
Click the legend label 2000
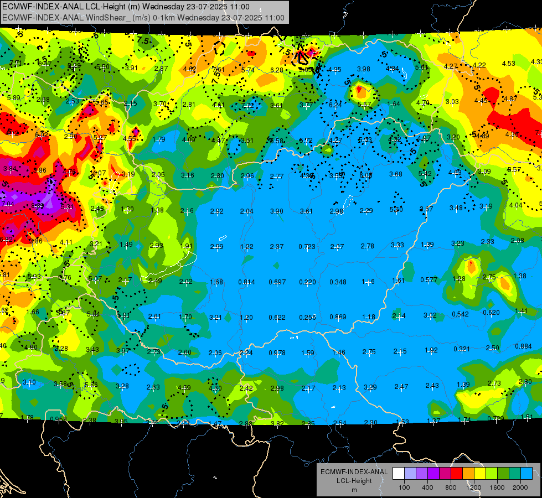tap(520, 487)
